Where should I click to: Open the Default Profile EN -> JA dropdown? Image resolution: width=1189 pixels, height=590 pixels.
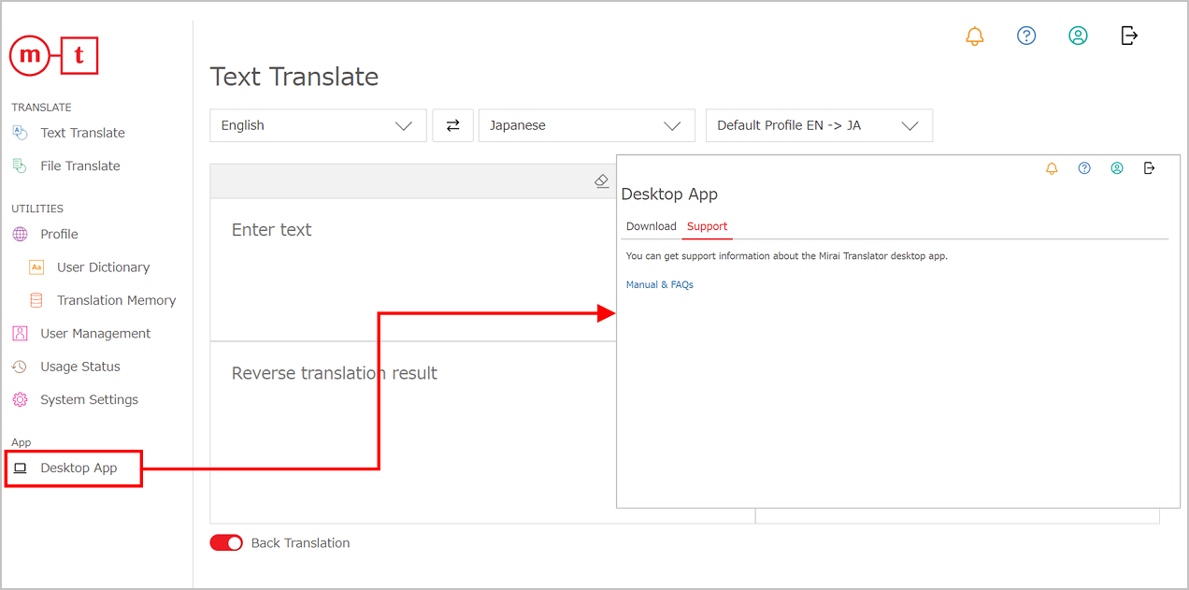819,125
